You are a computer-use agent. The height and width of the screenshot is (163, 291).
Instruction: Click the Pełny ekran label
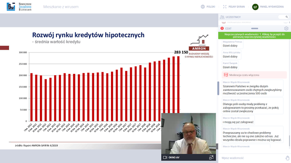click(x=236, y=7)
